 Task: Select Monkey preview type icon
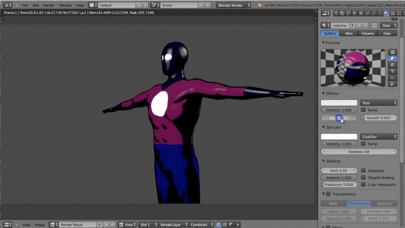(x=392, y=71)
